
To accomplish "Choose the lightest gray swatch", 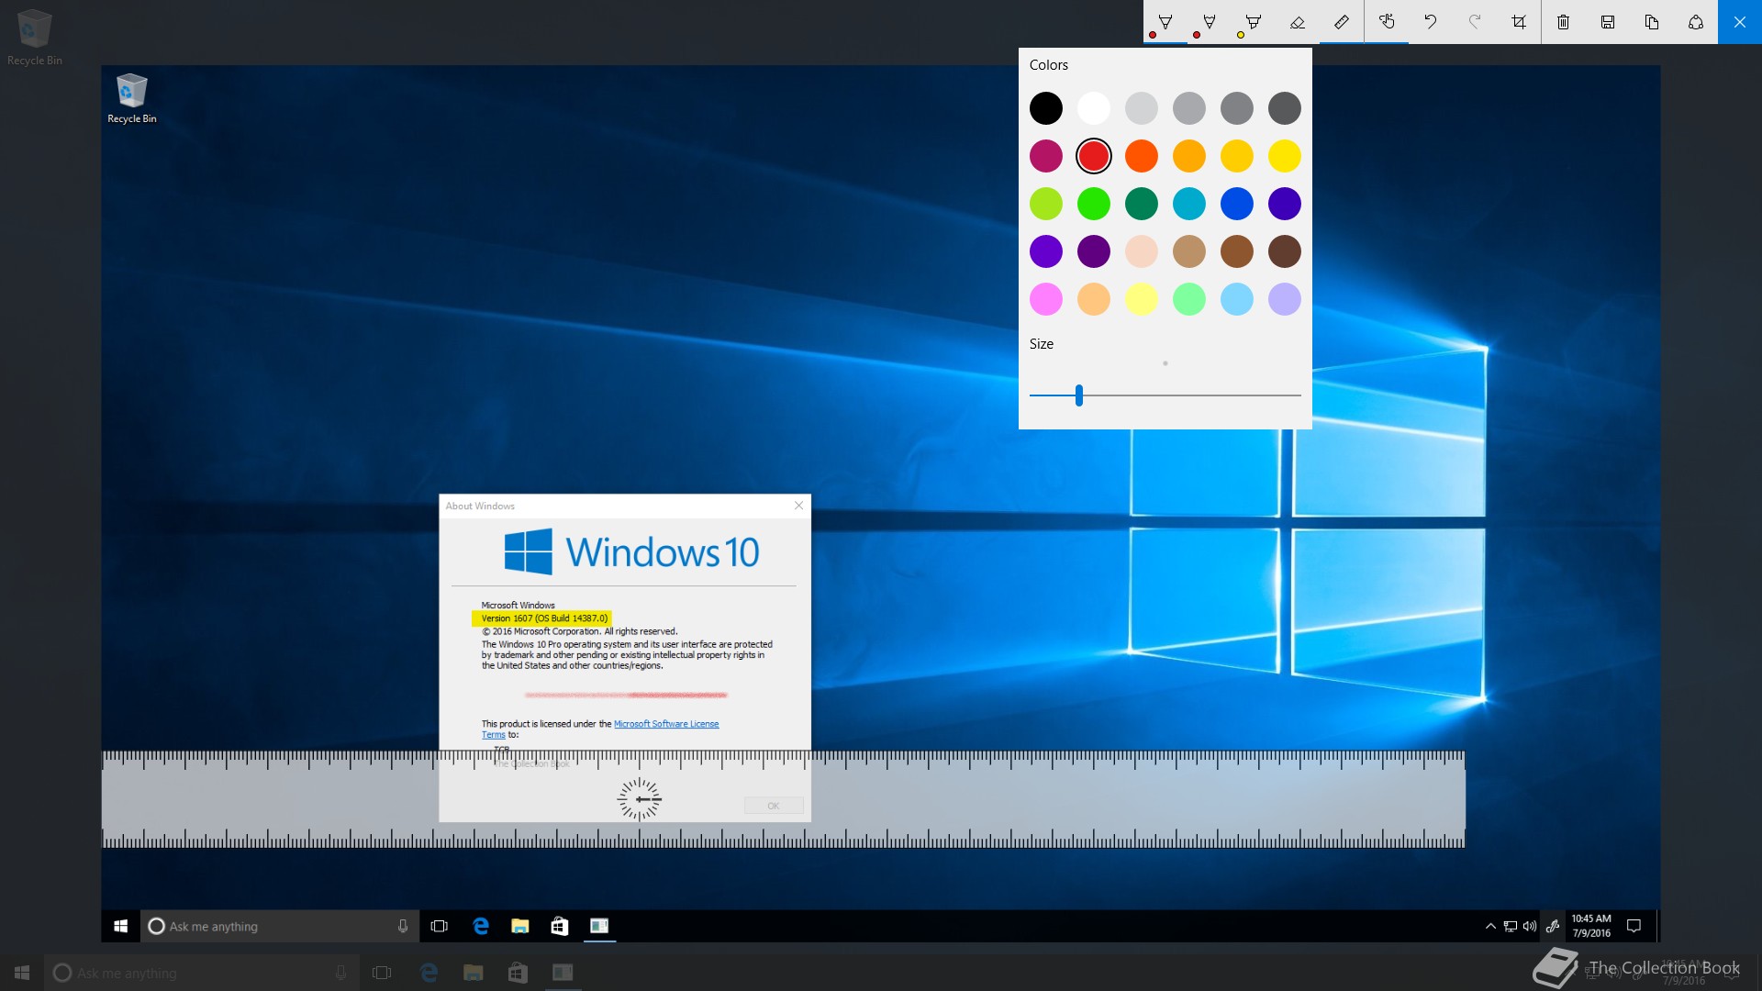I will coord(1142,108).
